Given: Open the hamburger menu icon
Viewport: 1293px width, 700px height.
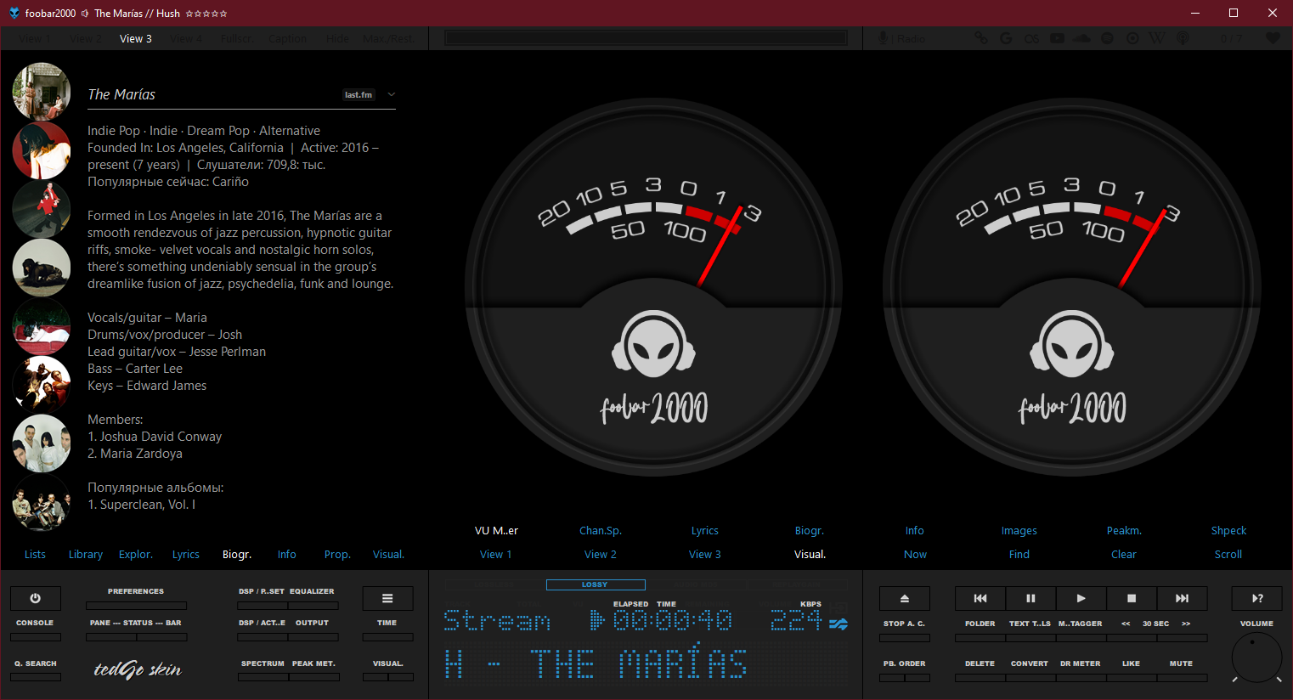Looking at the screenshot, I should (x=387, y=598).
